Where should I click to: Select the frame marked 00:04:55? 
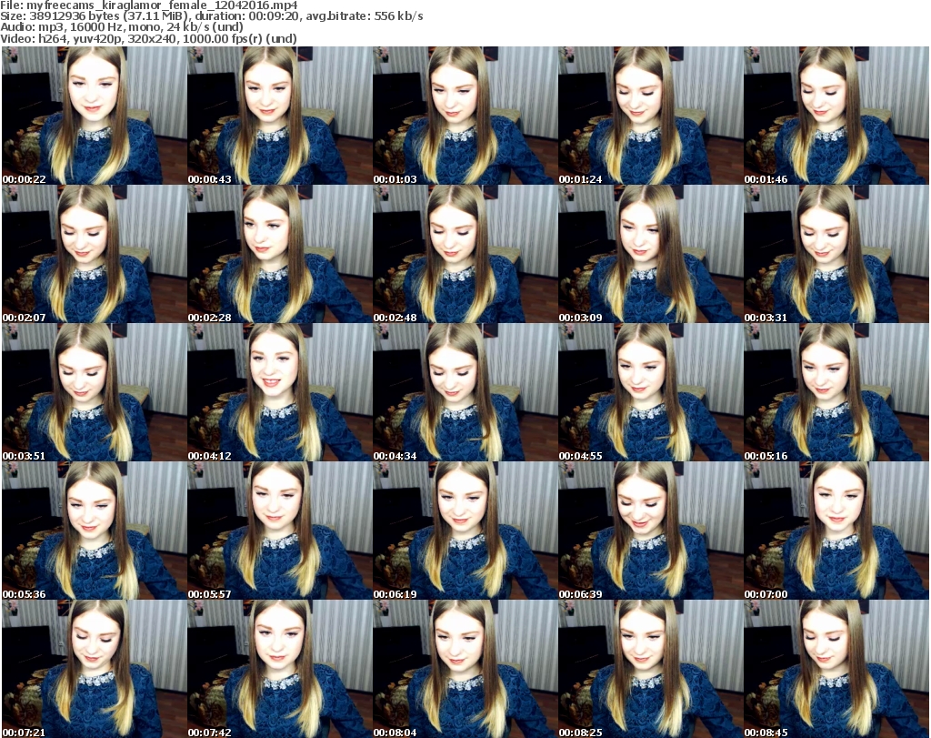tap(650, 392)
